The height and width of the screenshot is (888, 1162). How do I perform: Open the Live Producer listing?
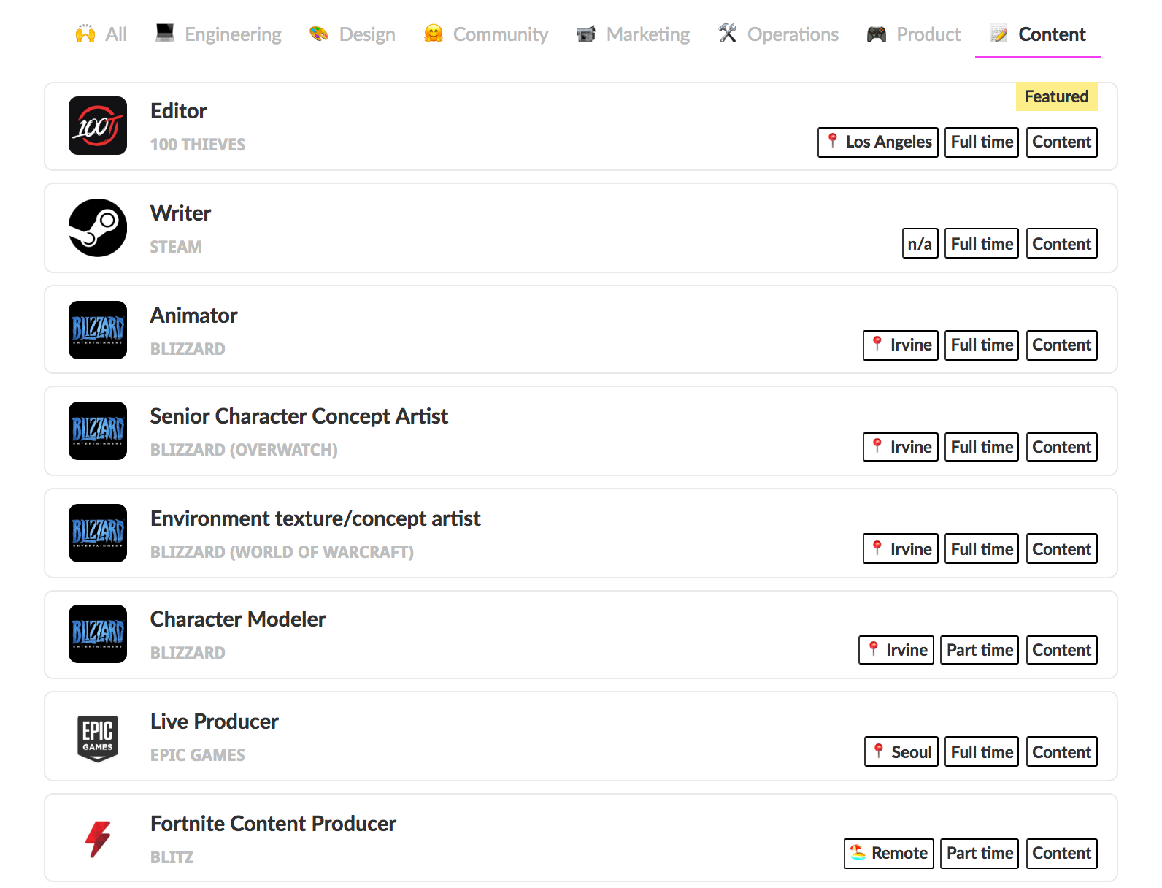581,736
